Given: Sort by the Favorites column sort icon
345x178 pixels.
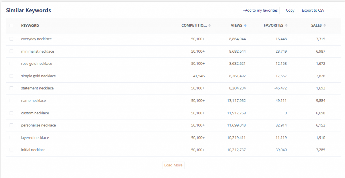Looking at the screenshot, I should point(286,26).
